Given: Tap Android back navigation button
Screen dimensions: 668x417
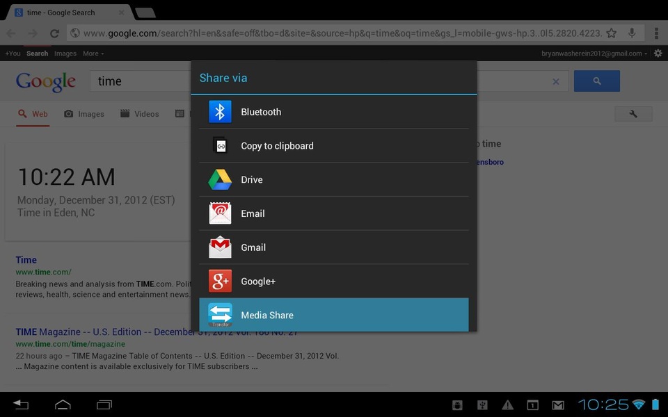Looking at the screenshot, I should click(20, 404).
